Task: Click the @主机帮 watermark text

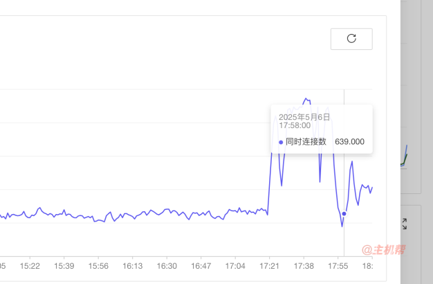Action: (384, 249)
